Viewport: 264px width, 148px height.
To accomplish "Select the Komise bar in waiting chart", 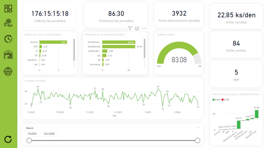I will 53,42.
